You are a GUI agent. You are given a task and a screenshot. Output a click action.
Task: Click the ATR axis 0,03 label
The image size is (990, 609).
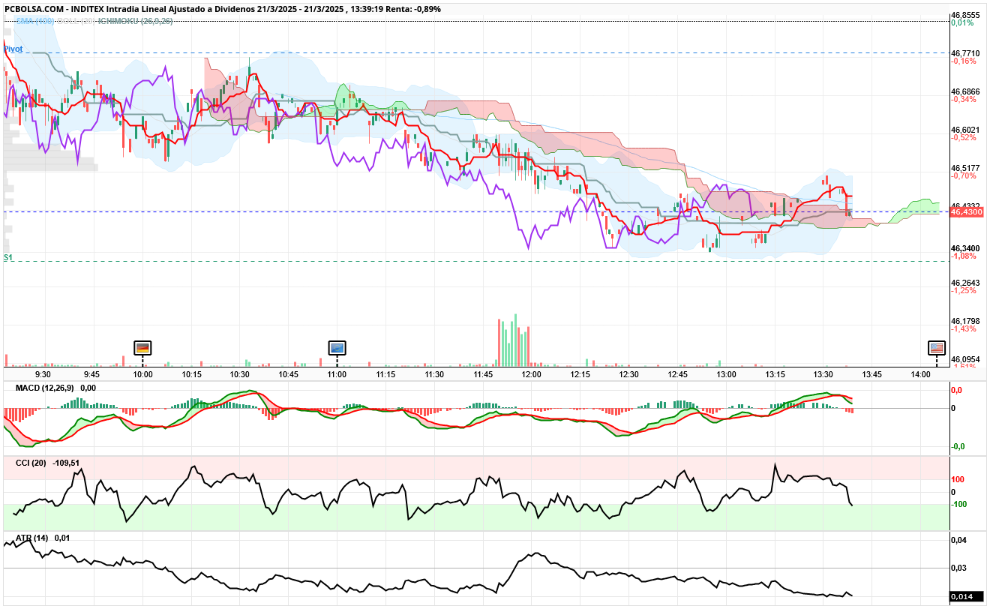(x=958, y=568)
